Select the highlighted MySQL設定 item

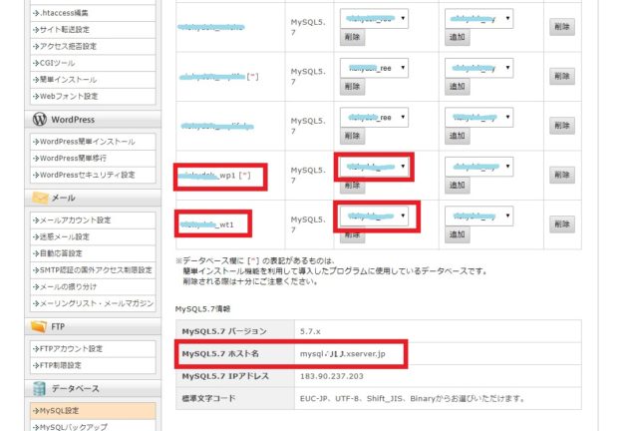click(93, 411)
